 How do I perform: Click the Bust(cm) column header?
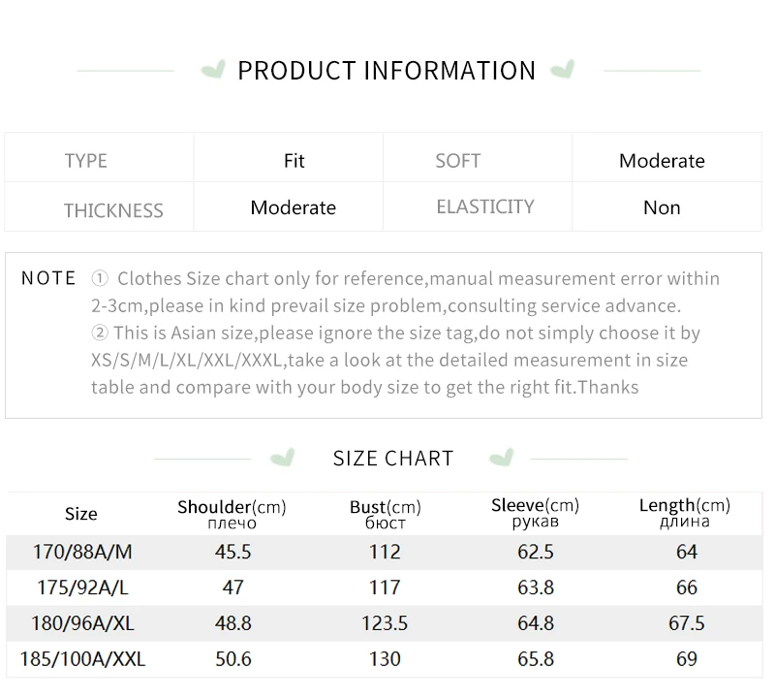385,513
